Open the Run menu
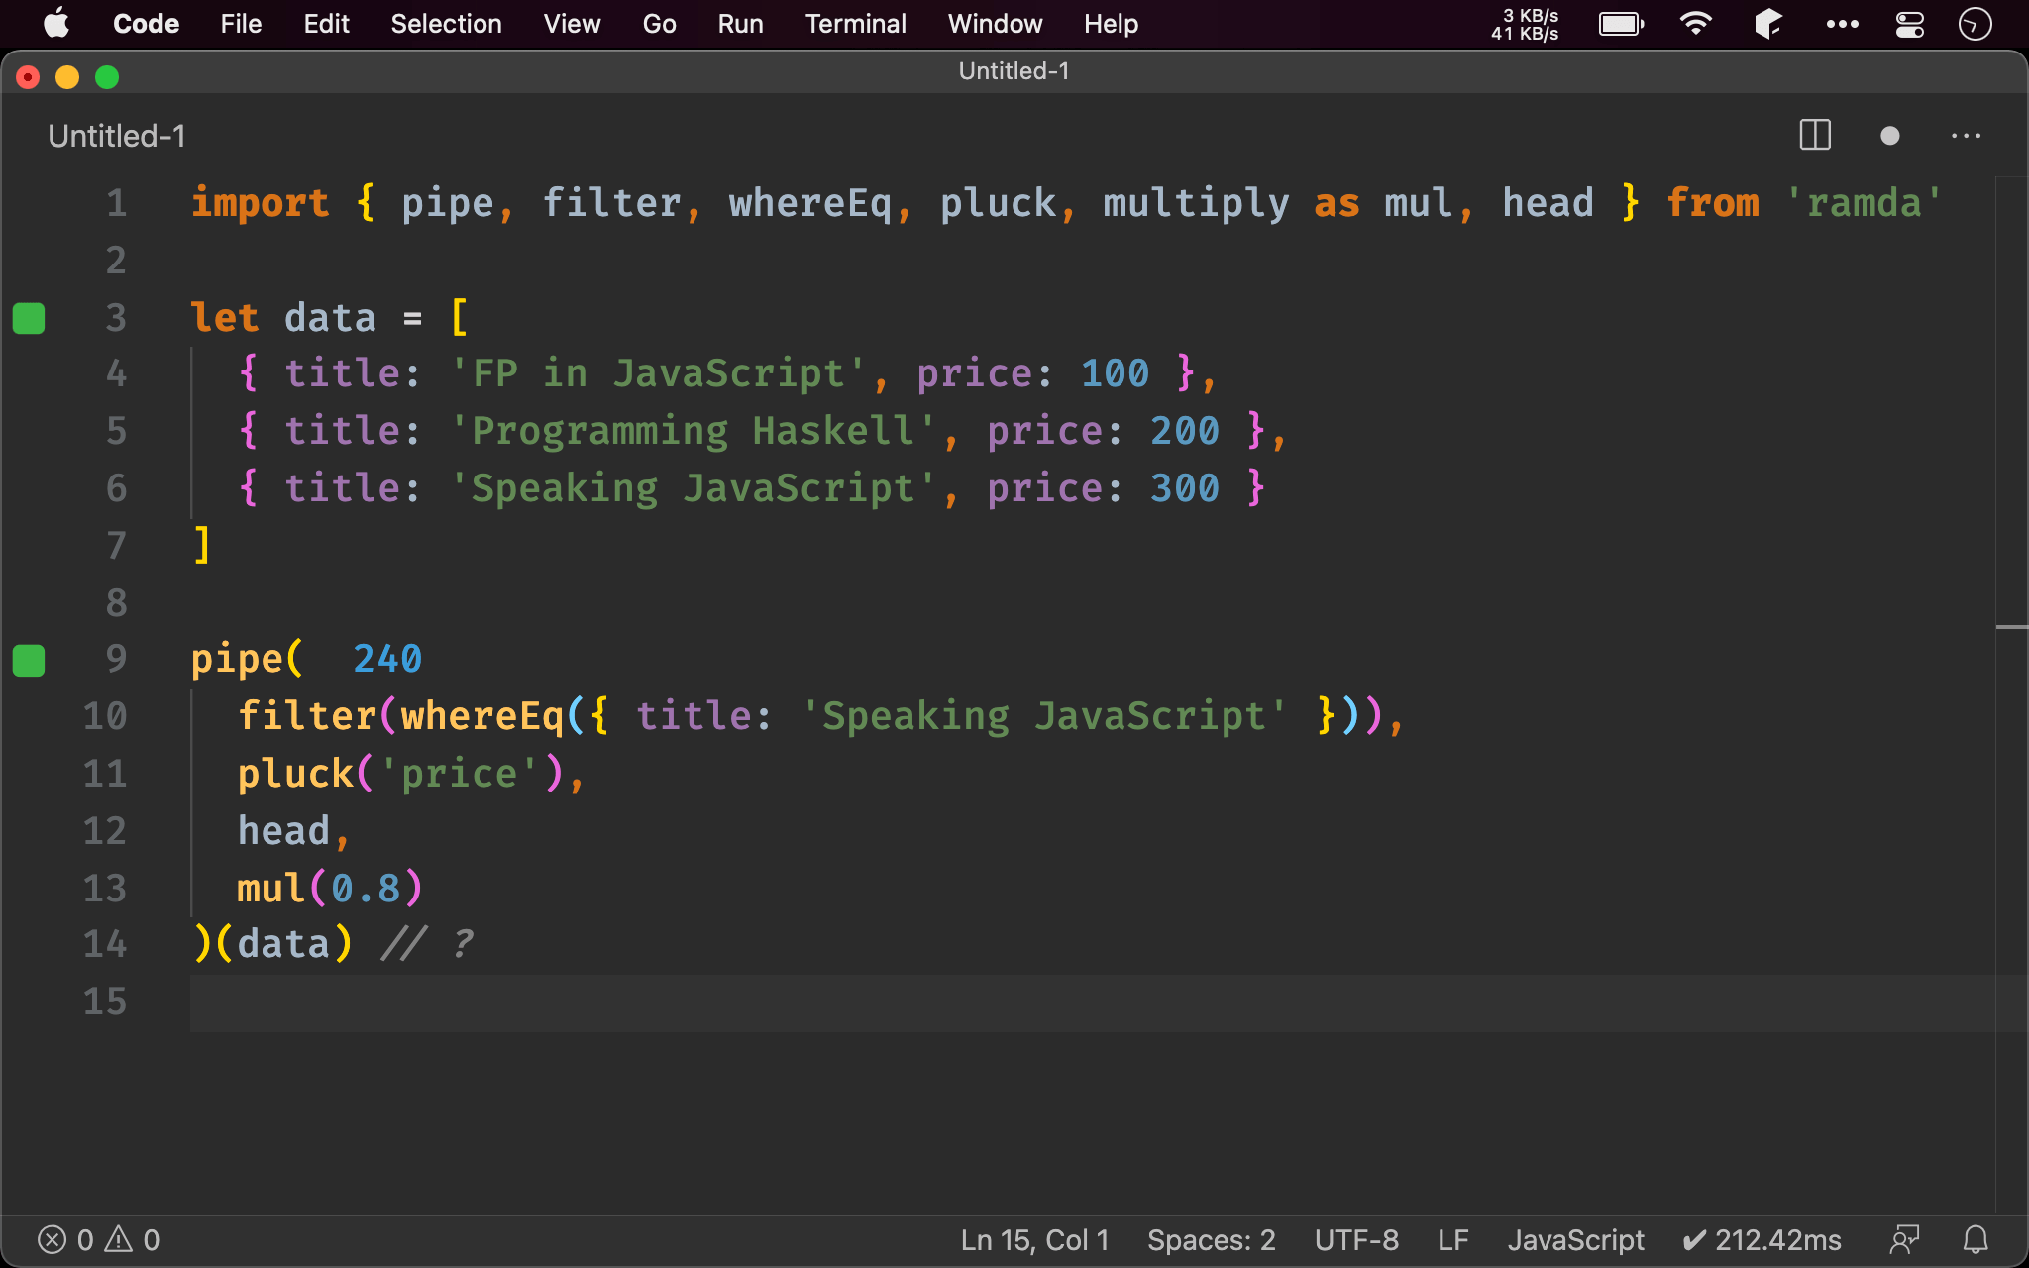Screen dimensions: 2029x1268 (x=740, y=23)
